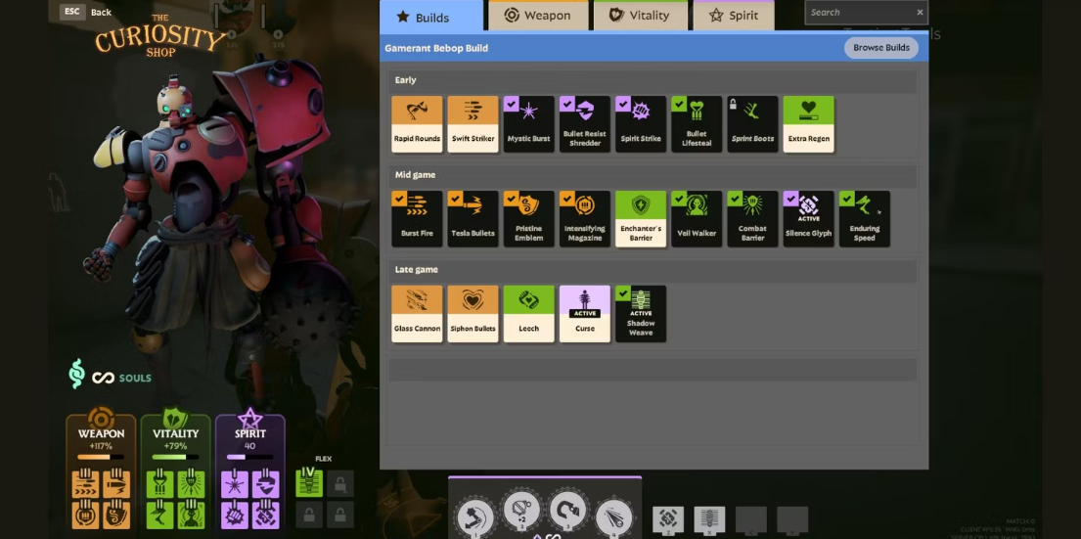Select the Bullet Lifesteal item
Viewport: 1081px width, 539px height.
[x=697, y=124]
